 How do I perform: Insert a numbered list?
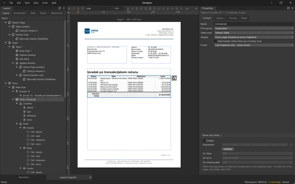pyautogui.click(x=159, y=9)
